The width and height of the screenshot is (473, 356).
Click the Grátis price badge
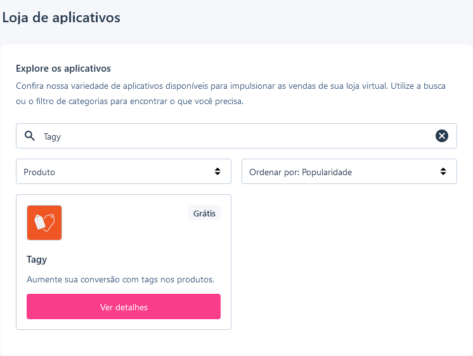(205, 213)
